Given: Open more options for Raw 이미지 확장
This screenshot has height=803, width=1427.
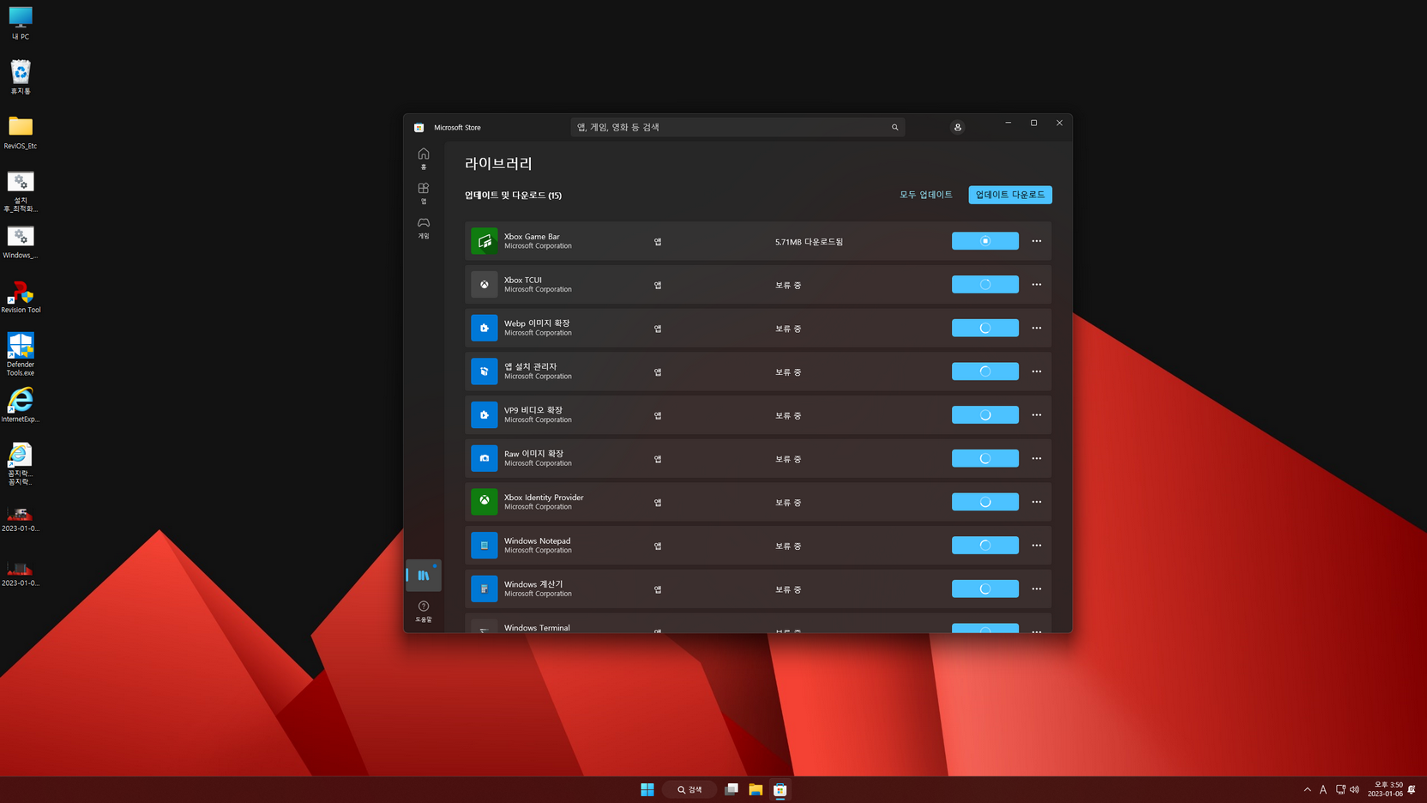Looking at the screenshot, I should coord(1037,458).
